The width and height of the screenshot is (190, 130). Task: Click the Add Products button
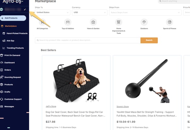coord(13,18)
